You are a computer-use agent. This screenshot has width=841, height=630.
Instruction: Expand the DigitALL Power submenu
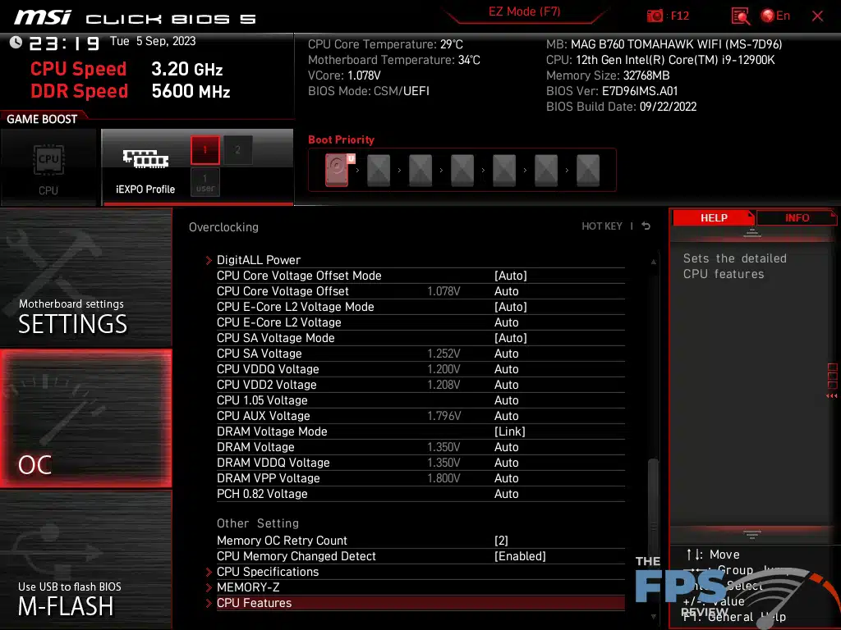point(420,260)
